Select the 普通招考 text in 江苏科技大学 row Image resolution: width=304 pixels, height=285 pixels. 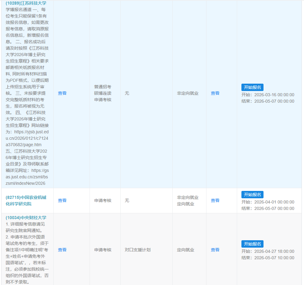click(x=103, y=87)
